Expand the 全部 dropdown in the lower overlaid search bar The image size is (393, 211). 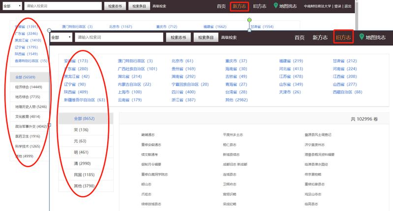[61, 37]
